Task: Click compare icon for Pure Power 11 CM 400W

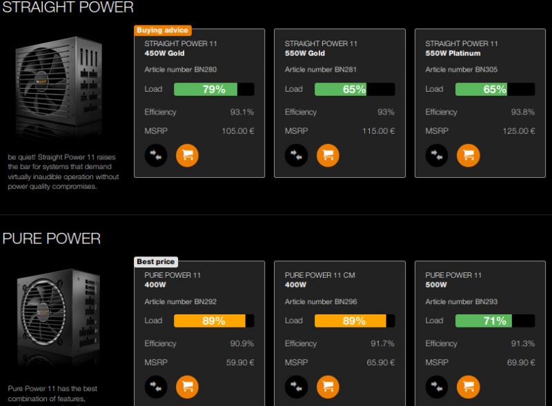Action: tap(297, 387)
